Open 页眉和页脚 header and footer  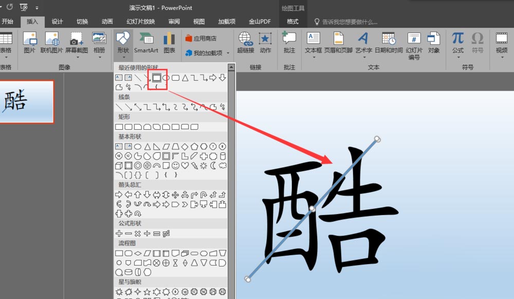(338, 43)
